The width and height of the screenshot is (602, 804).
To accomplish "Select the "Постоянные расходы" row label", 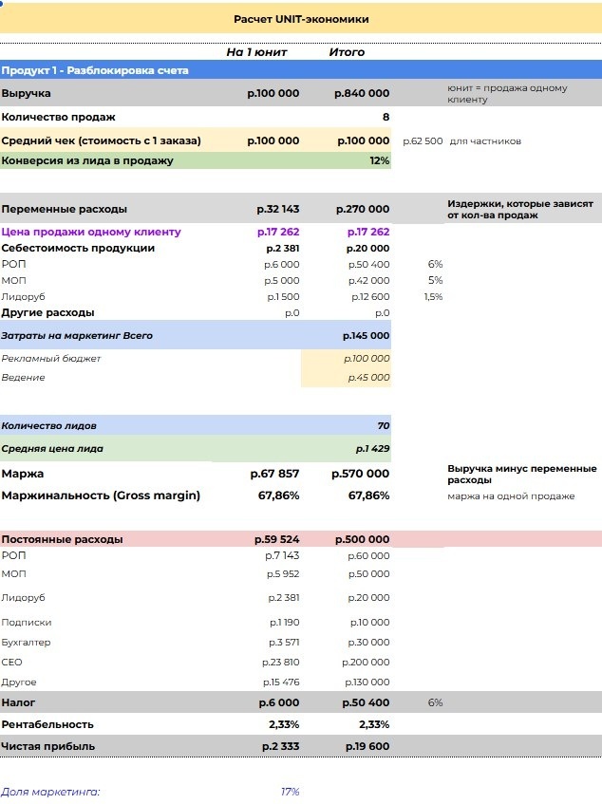I will tap(63, 539).
